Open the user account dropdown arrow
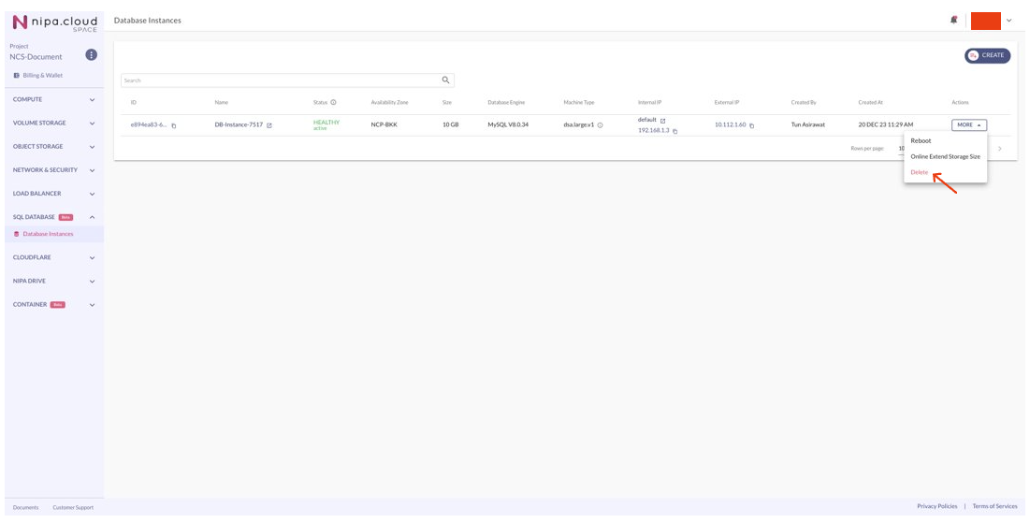1030x523 pixels. pos(1008,21)
